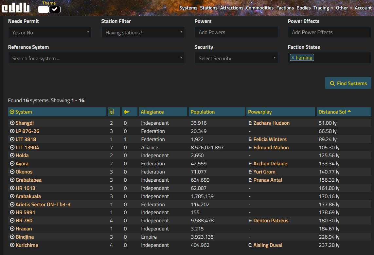Viewport: 374px width, 255px height.
Task: Open the Commodities menu item
Action: [x=260, y=8]
